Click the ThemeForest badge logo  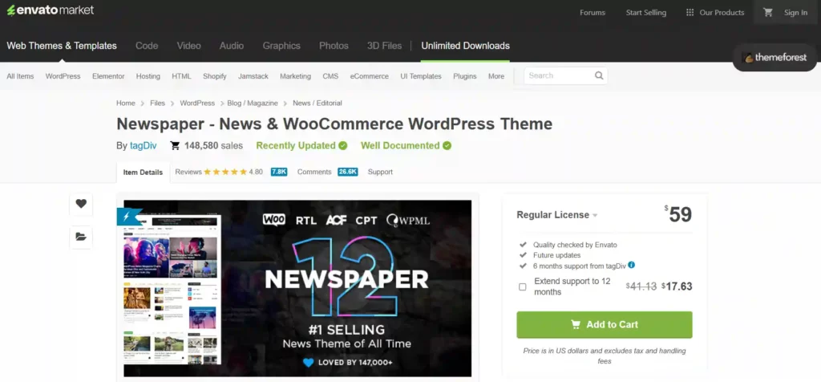[774, 58]
